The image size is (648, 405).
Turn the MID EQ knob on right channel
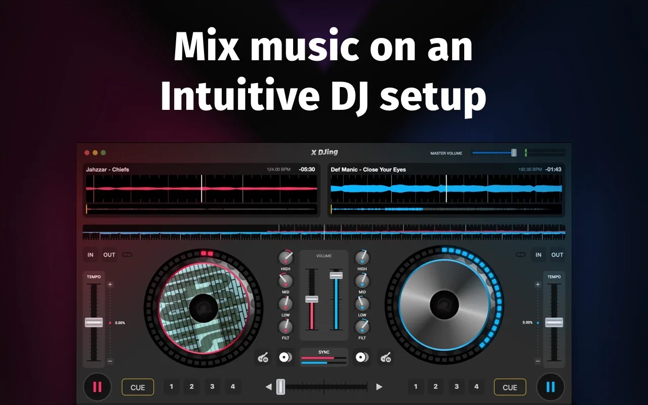point(362,280)
